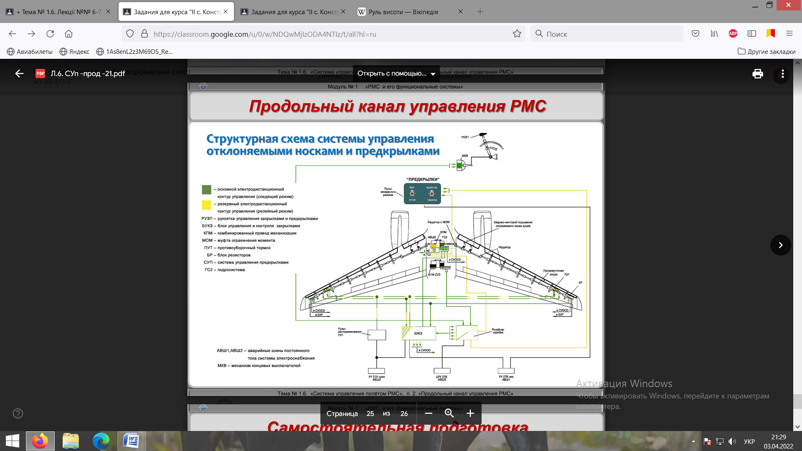Click the 'Л.6. СУп -прод -21.pdf' file title
The width and height of the screenshot is (802, 451).
click(x=88, y=73)
